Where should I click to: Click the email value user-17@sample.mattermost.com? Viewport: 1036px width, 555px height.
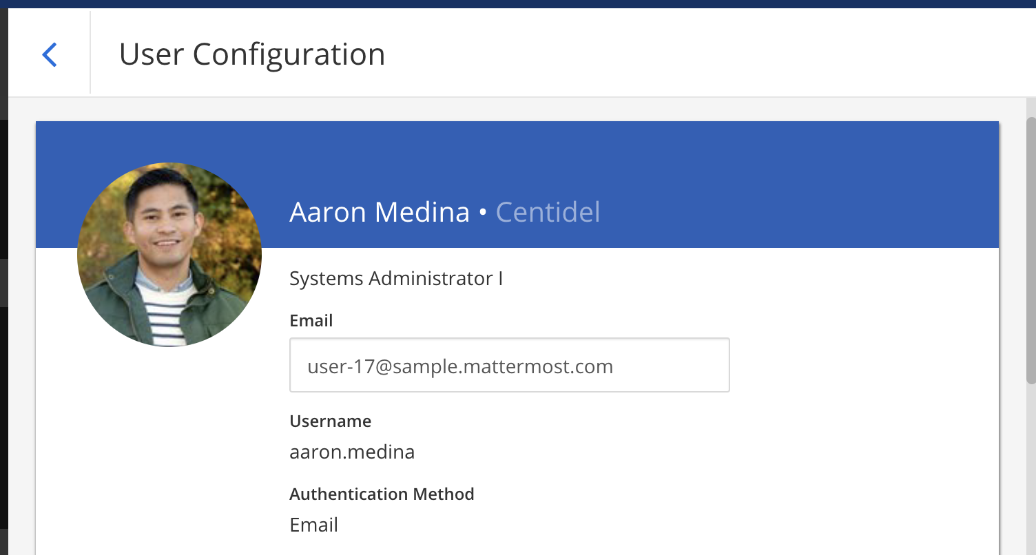(x=460, y=366)
